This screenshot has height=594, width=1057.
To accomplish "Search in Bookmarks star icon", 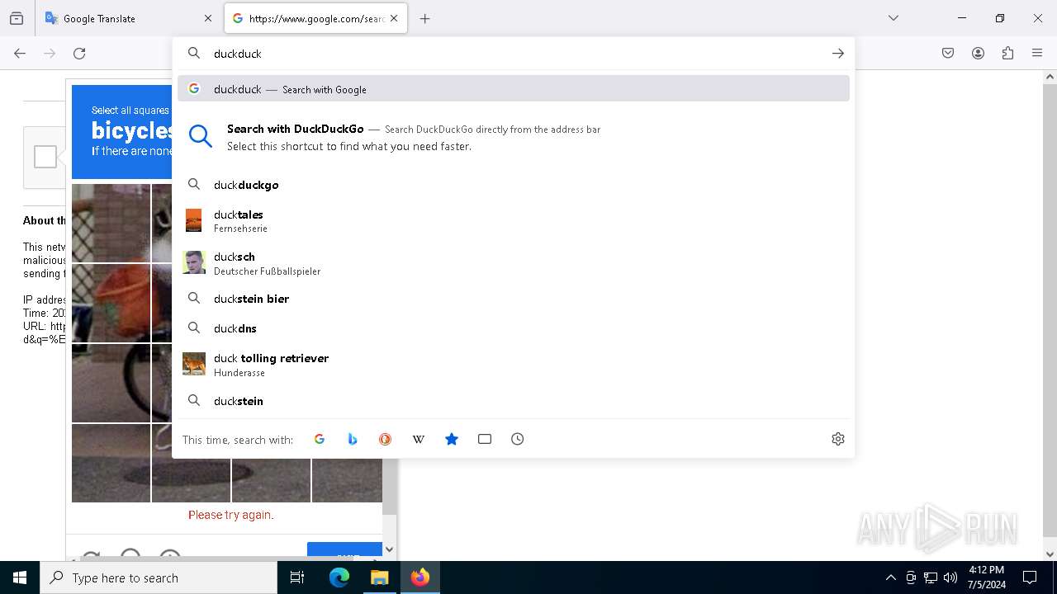I will (452, 439).
